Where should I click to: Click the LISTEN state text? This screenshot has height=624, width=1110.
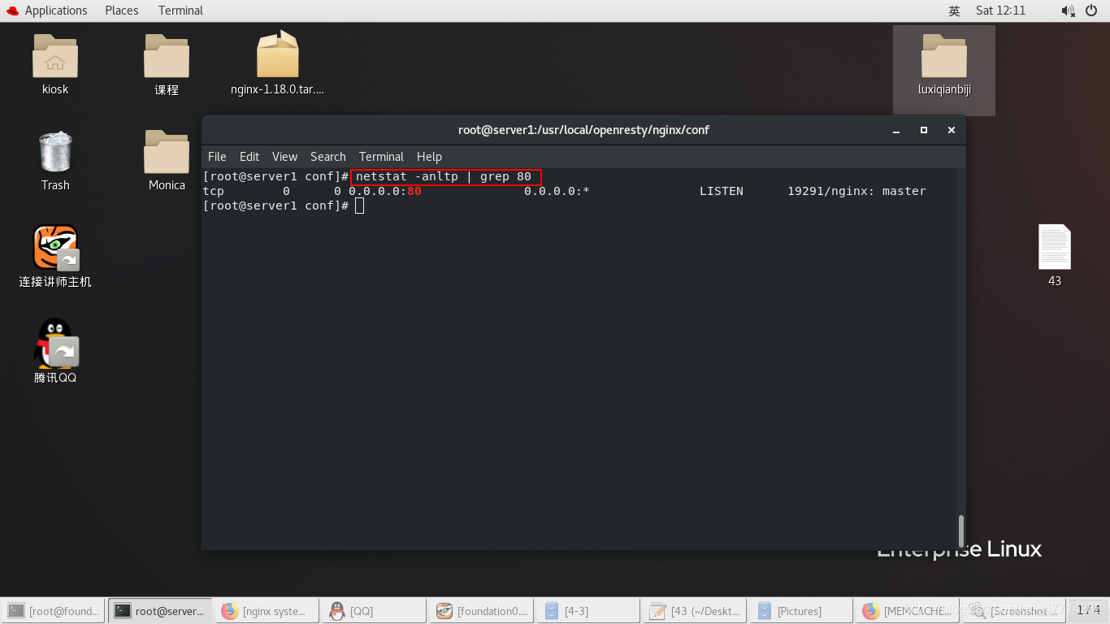(722, 191)
